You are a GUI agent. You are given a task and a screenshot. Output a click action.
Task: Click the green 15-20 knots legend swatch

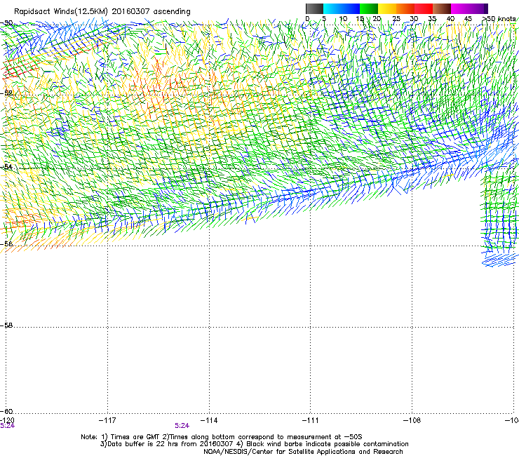point(369,8)
